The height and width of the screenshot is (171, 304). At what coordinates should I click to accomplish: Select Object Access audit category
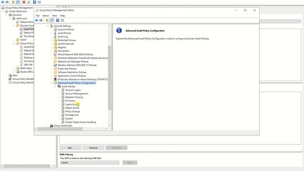coord(72,108)
